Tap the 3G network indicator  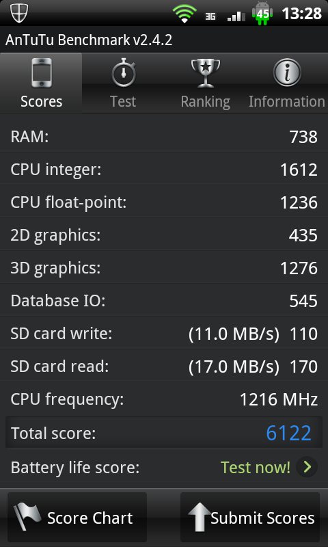point(210,16)
